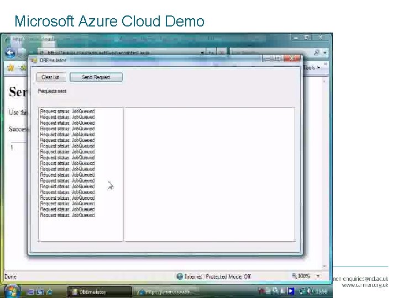Screen dimensions: 398x298
Task: Click the blue media player tray icon
Action: click(x=291, y=291)
